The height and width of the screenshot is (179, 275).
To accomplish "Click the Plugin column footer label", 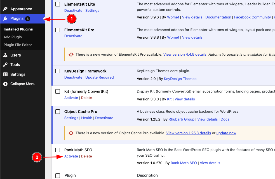I will click(70, 175).
